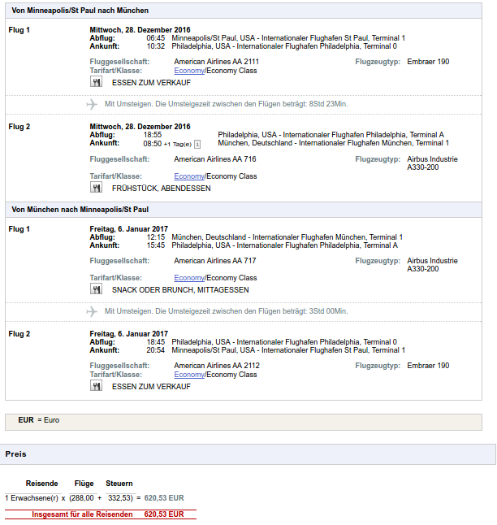Click American Airlines AA 716 text
Screen dimensions: 497x525
coord(215,159)
